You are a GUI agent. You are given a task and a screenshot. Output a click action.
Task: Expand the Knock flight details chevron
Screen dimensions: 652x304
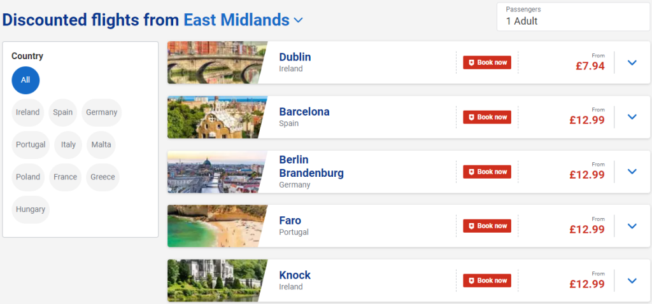click(x=632, y=280)
